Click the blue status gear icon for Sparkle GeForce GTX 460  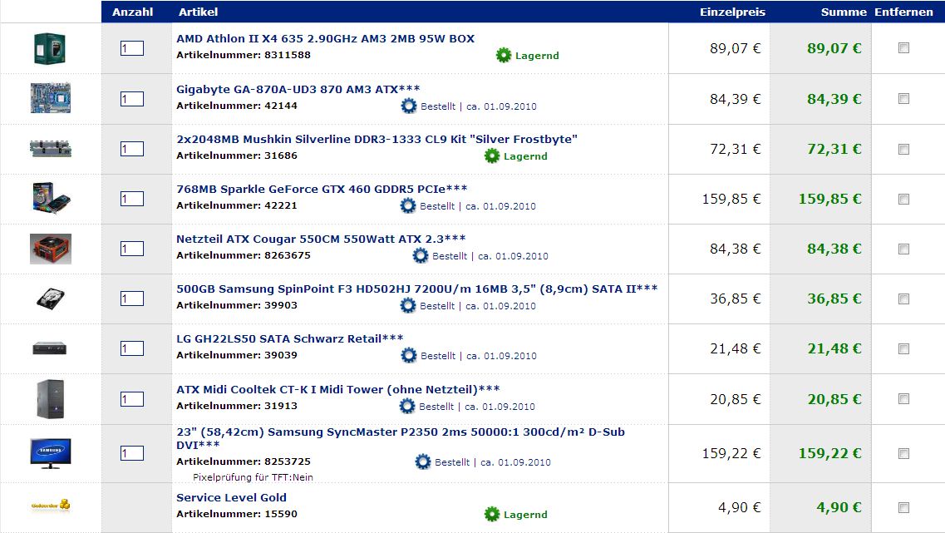[x=408, y=205]
